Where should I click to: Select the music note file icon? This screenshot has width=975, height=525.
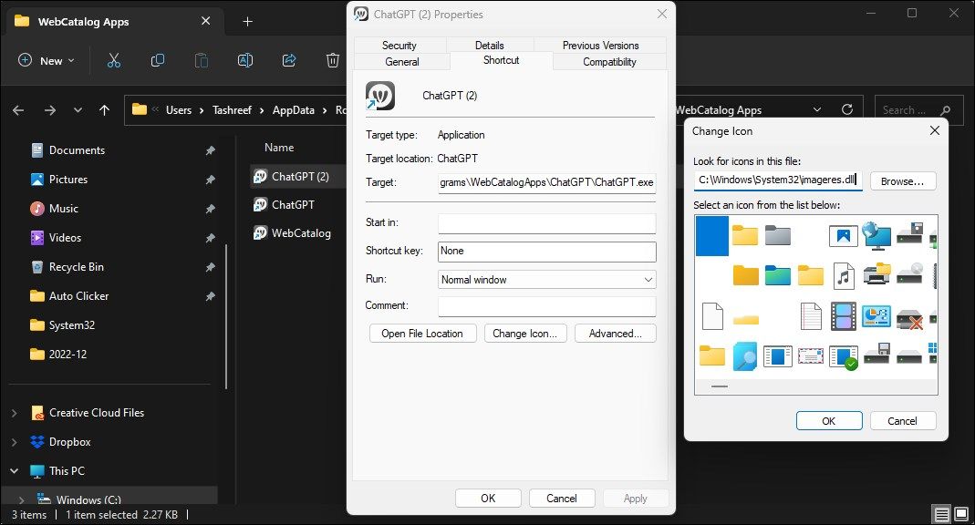(843, 275)
